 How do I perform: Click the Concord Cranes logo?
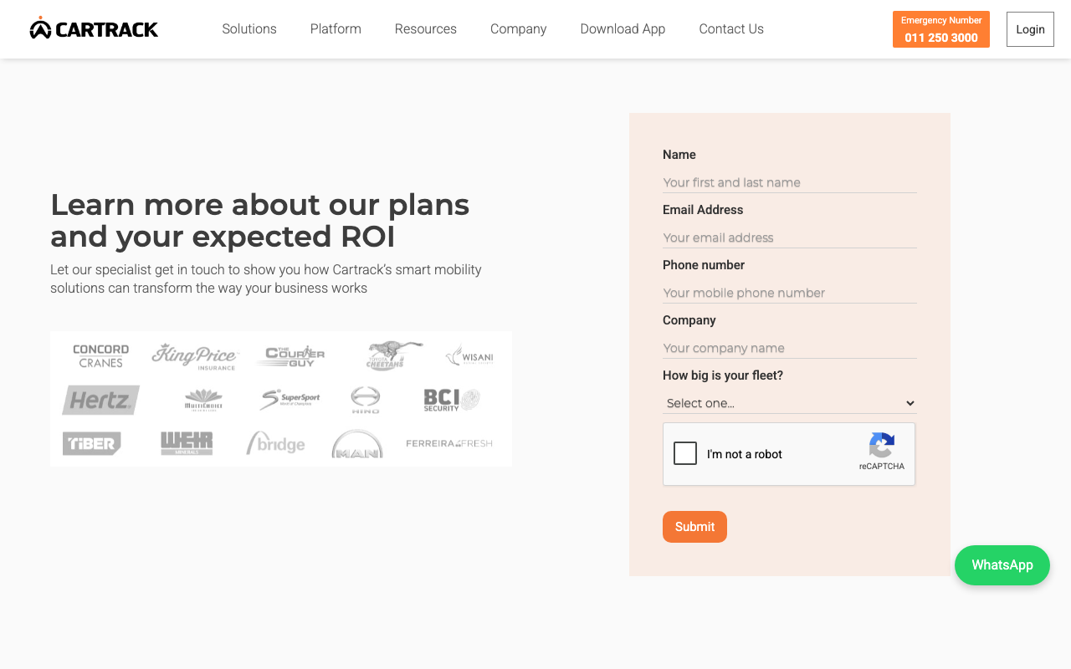pos(101,356)
